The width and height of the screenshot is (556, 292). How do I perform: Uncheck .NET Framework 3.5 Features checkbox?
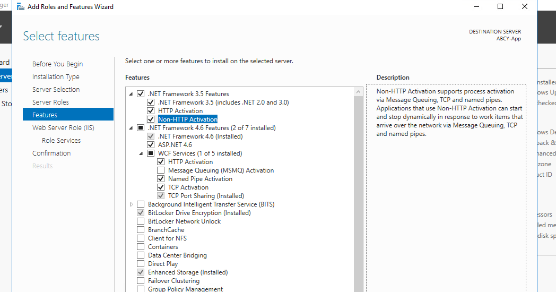click(141, 93)
